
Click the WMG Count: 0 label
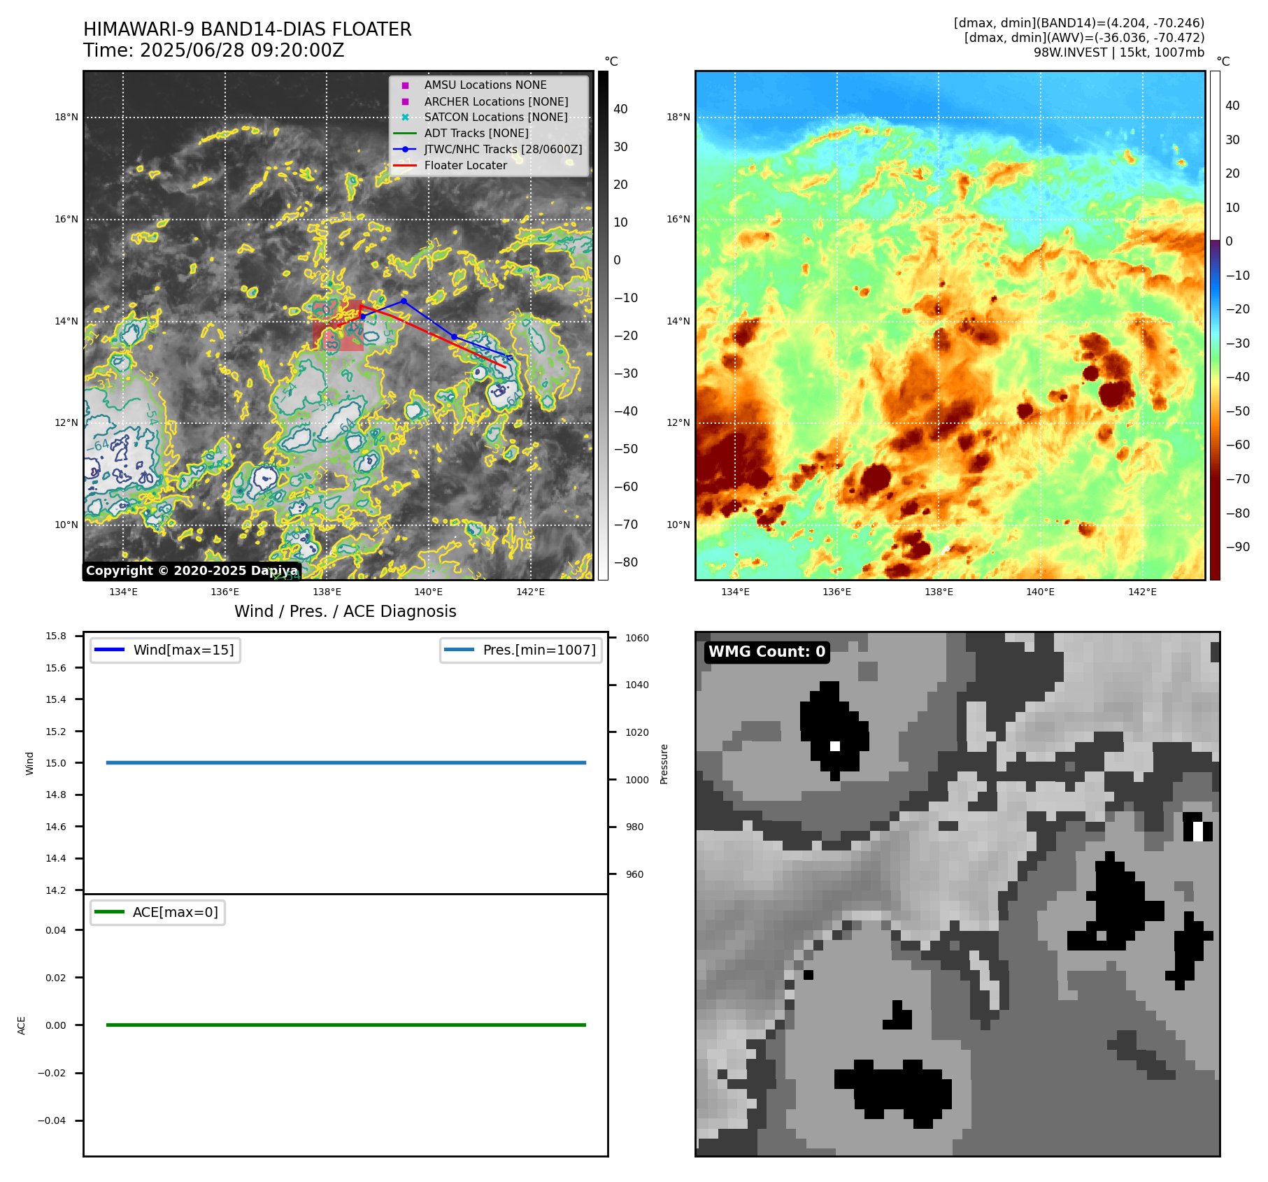[767, 652]
